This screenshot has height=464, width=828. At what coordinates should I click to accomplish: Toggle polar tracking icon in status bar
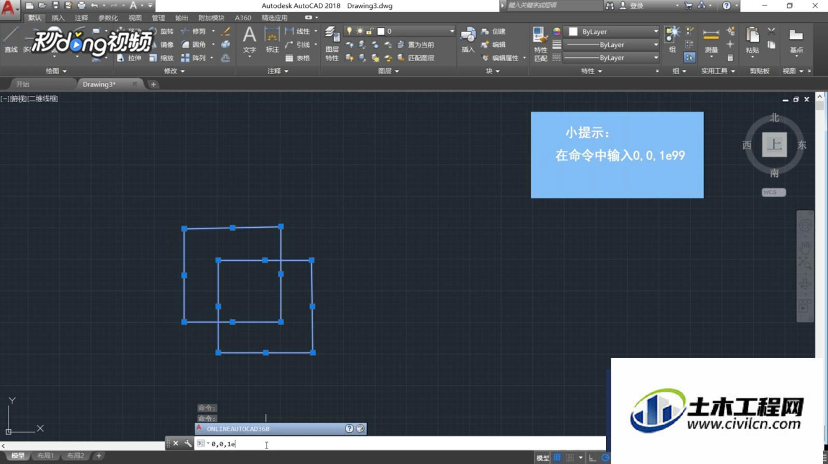[x=605, y=457]
